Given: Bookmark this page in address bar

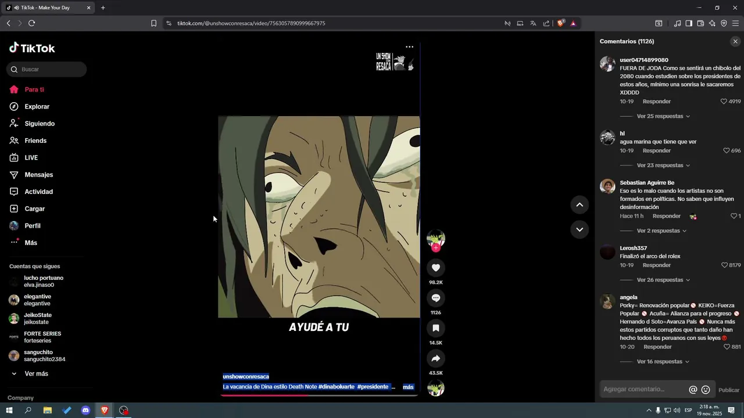Looking at the screenshot, I should pos(153,23).
